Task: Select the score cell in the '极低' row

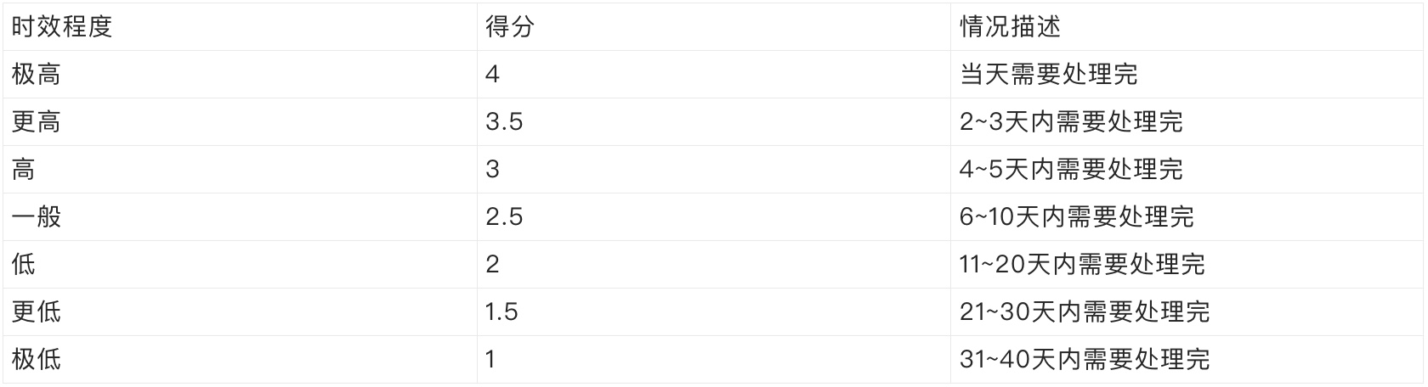Action: (x=490, y=360)
